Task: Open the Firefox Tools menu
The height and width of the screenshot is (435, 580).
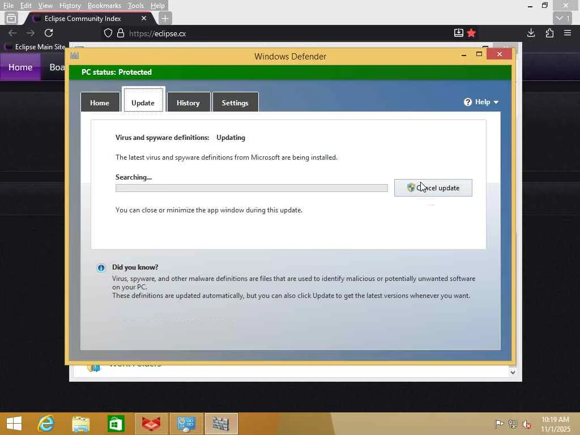Action: click(x=135, y=6)
